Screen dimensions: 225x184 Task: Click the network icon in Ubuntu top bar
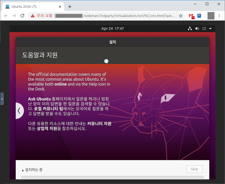pyautogui.click(x=190, y=29)
